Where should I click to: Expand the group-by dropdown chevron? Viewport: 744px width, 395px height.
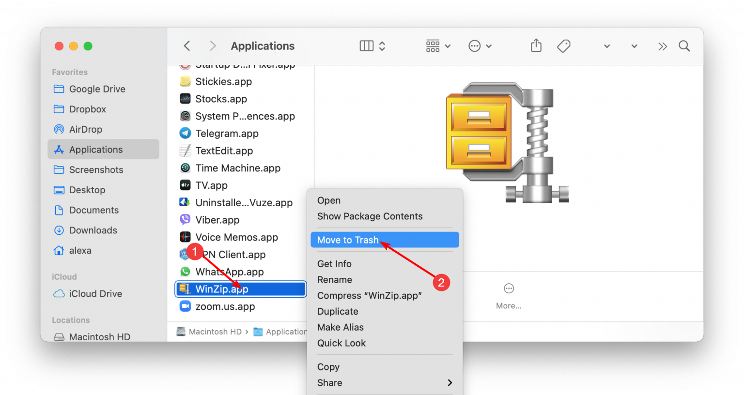[x=448, y=46]
